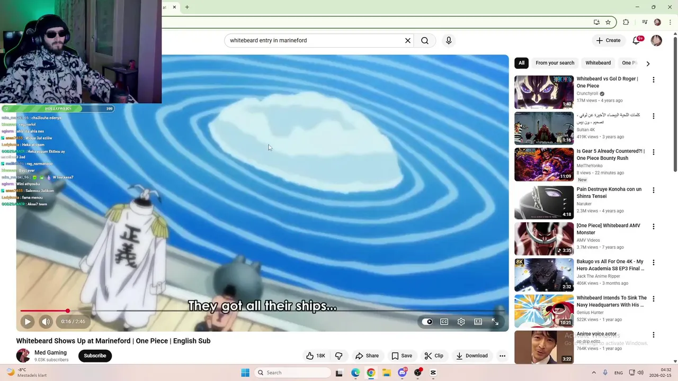
Task: Open OBS Studio from taskbar
Action: coord(418,373)
